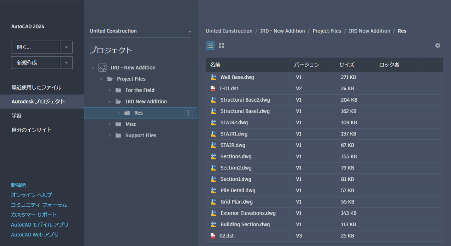Select 学習 in the sidebar

[17, 116]
